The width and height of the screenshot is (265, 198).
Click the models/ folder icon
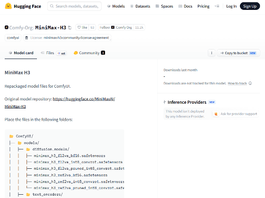tap(19, 143)
